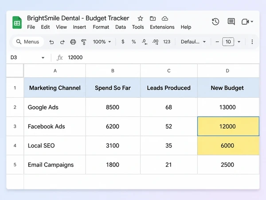Click the Marketing Channel header cell
This screenshot has width=266, height=200.
55,88
